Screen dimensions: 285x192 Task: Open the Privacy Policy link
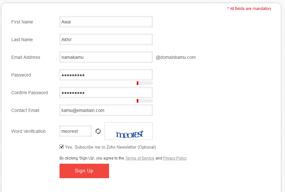click(x=175, y=158)
